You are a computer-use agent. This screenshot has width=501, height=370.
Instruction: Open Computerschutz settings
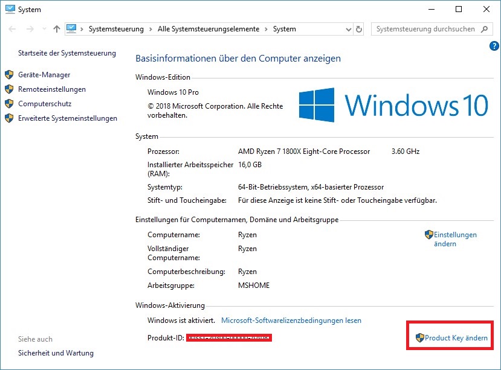pos(45,104)
